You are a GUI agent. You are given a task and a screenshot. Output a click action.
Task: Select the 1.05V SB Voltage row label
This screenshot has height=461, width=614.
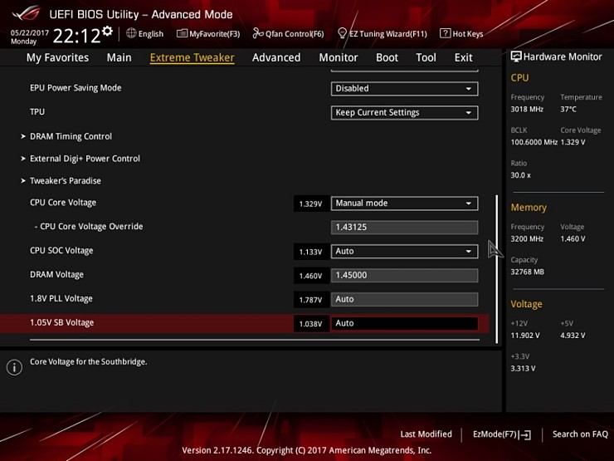tap(62, 322)
